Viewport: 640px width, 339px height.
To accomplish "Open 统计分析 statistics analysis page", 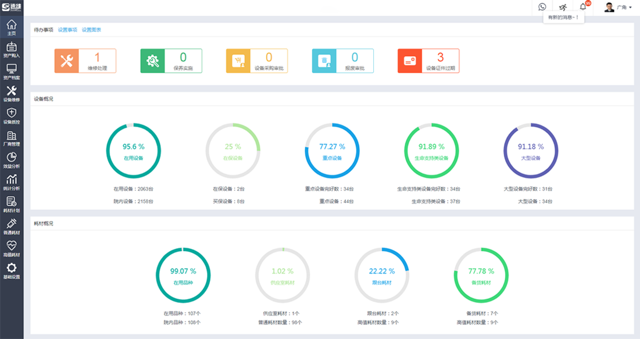I will pyautogui.click(x=12, y=182).
